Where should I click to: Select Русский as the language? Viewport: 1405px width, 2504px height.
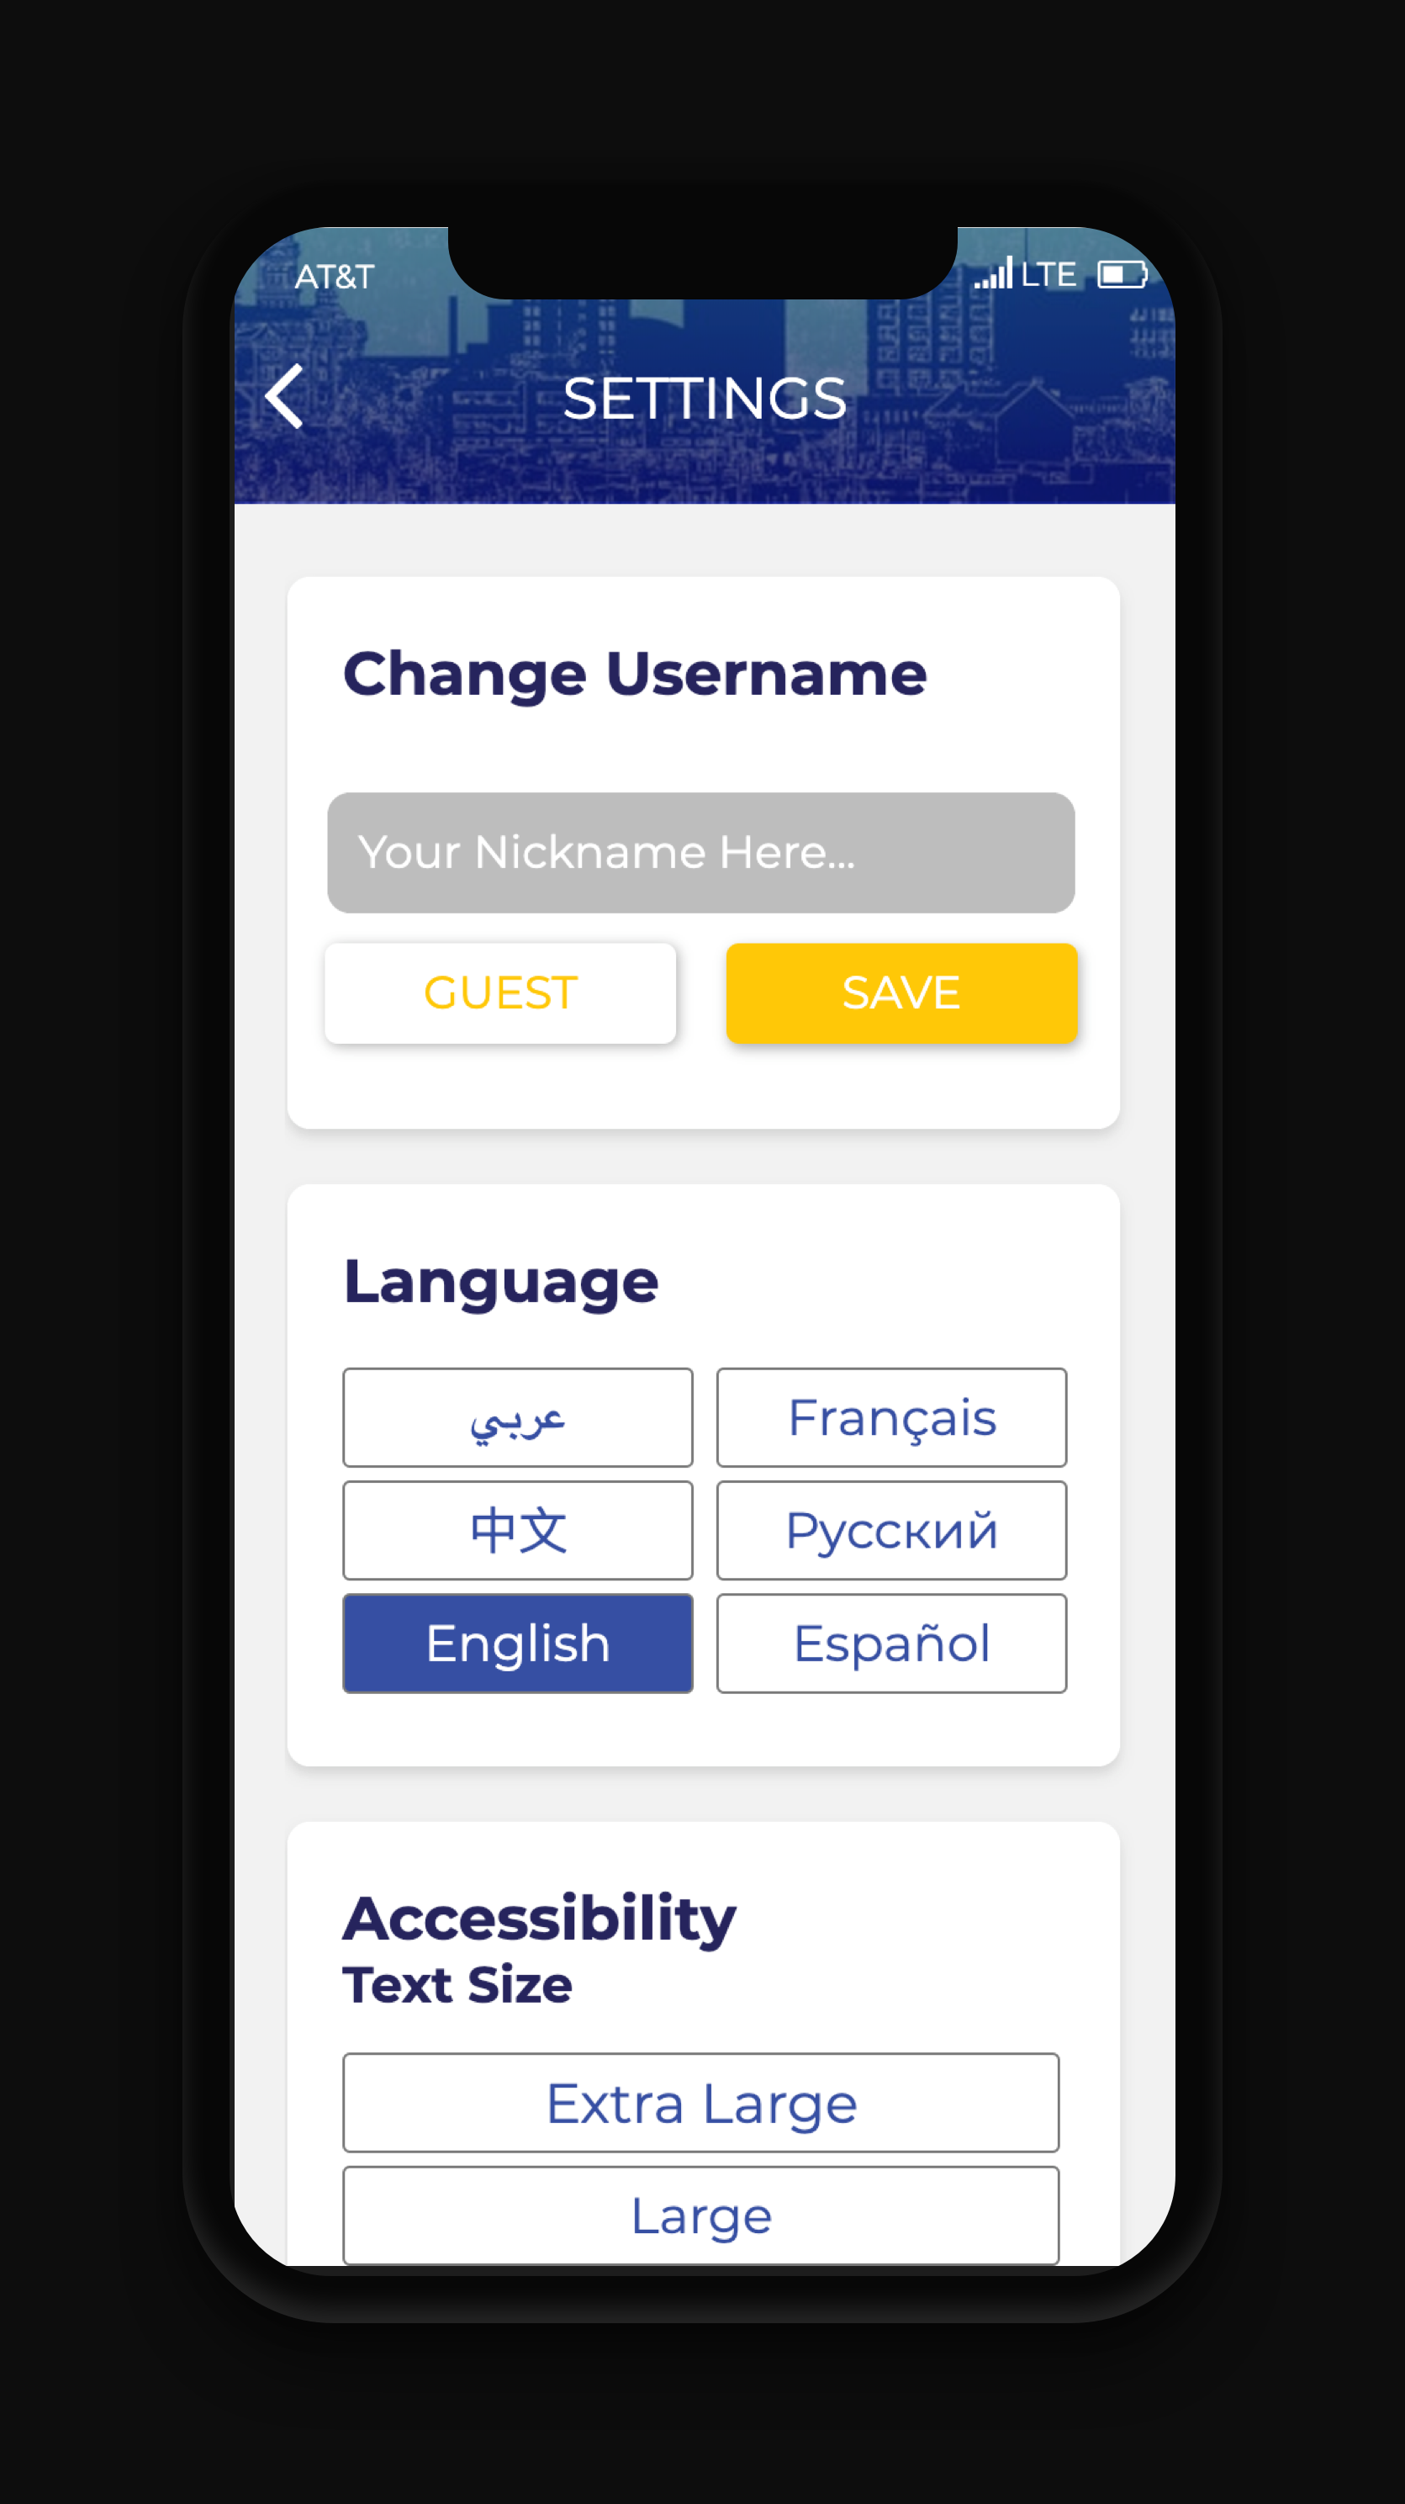click(891, 1530)
